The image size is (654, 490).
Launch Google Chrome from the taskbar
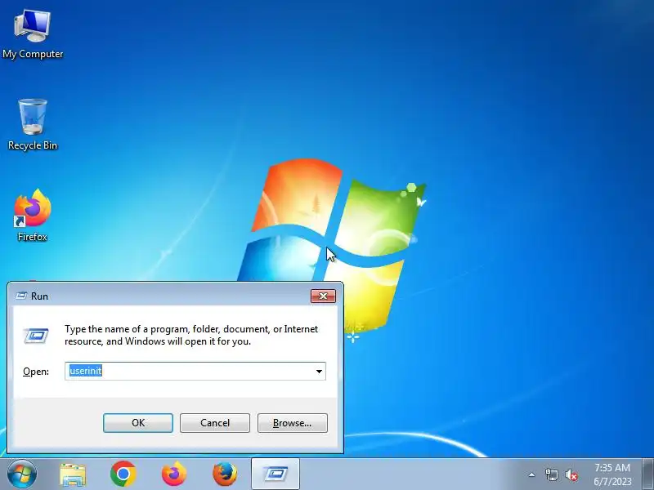(123, 474)
